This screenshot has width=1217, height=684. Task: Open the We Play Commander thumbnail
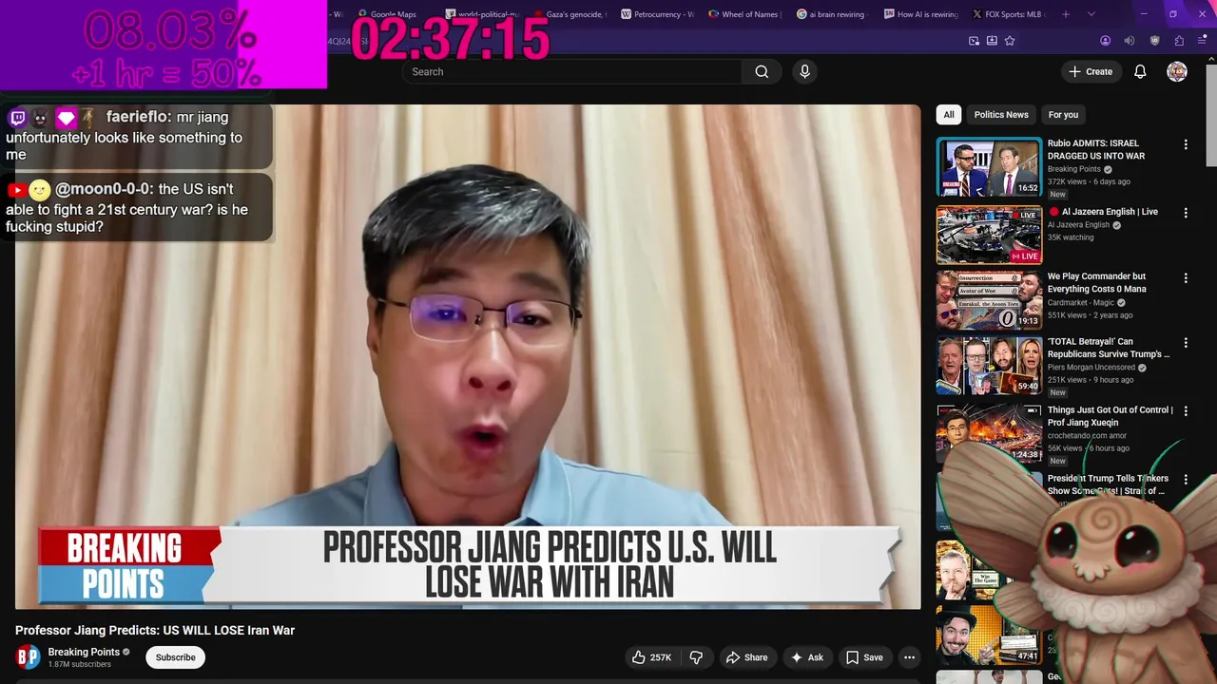[x=989, y=299]
